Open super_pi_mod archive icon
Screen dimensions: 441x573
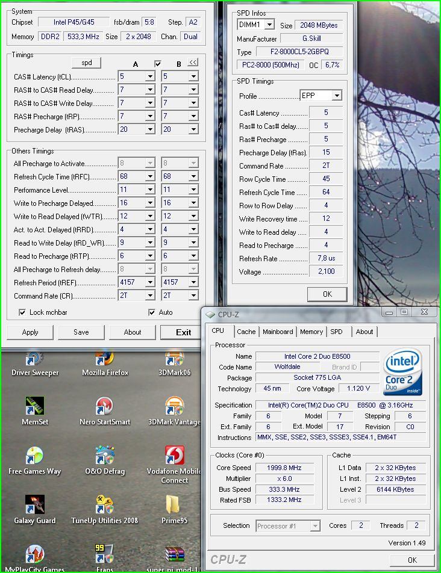[175, 558]
